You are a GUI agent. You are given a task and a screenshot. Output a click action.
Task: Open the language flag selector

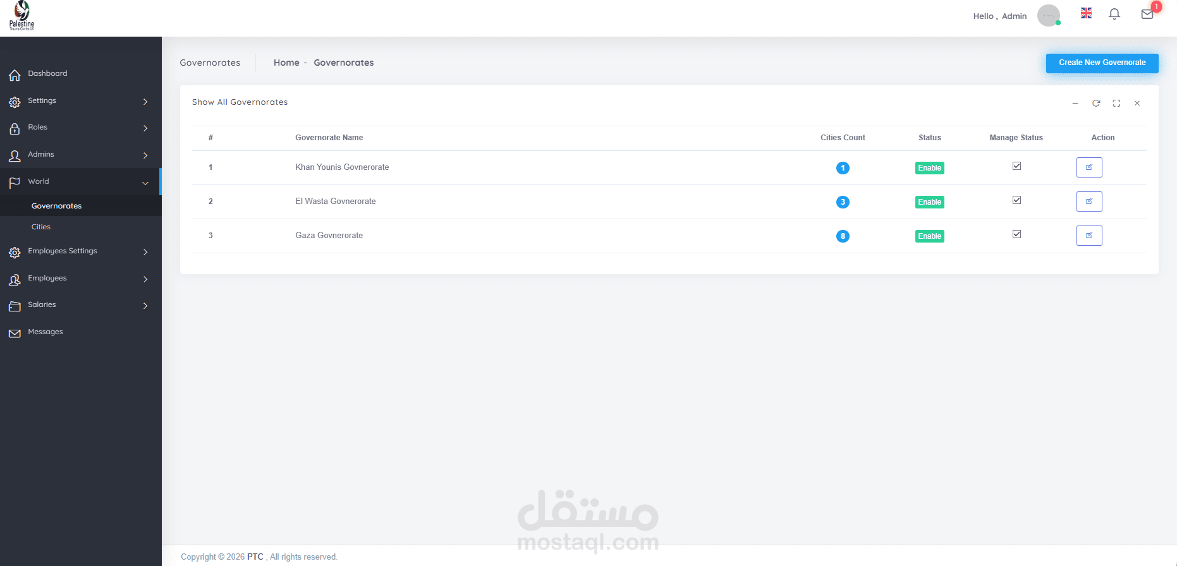pyautogui.click(x=1086, y=13)
